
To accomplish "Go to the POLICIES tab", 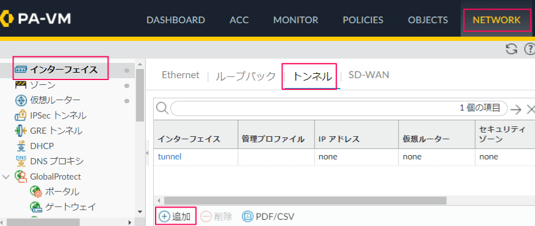I will (363, 20).
